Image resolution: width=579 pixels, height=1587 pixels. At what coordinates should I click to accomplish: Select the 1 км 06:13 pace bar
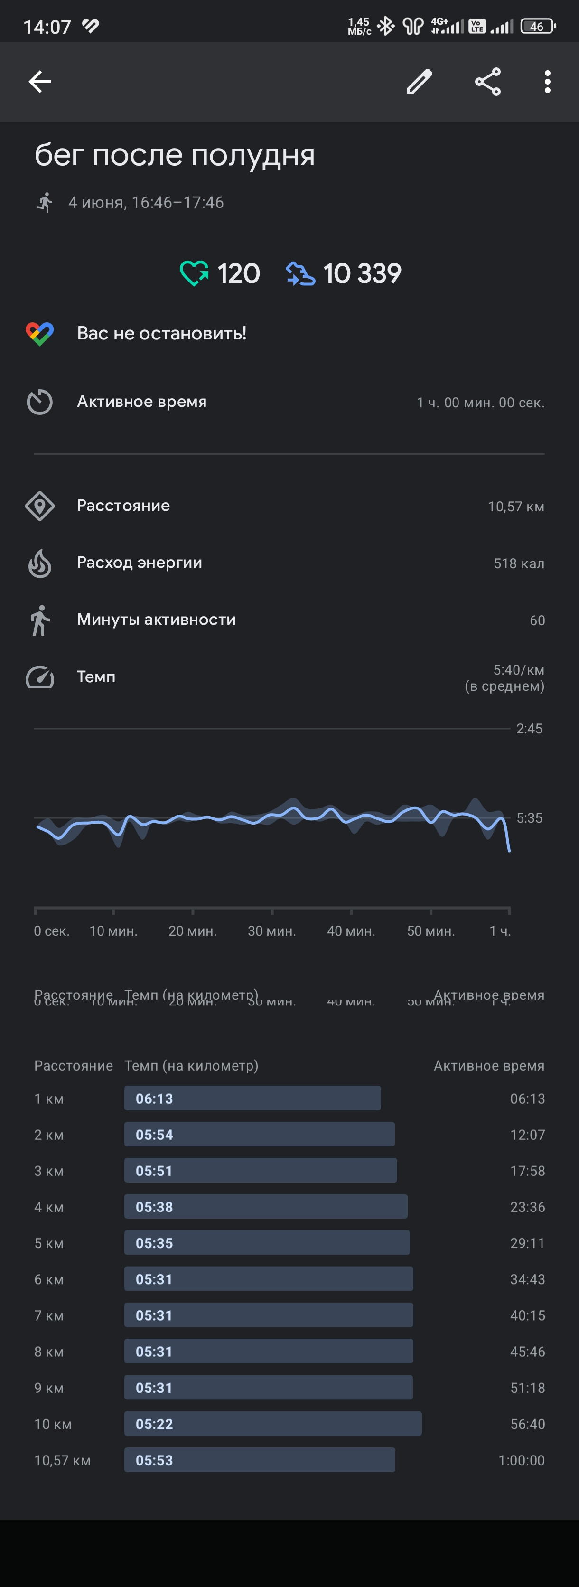(252, 1098)
